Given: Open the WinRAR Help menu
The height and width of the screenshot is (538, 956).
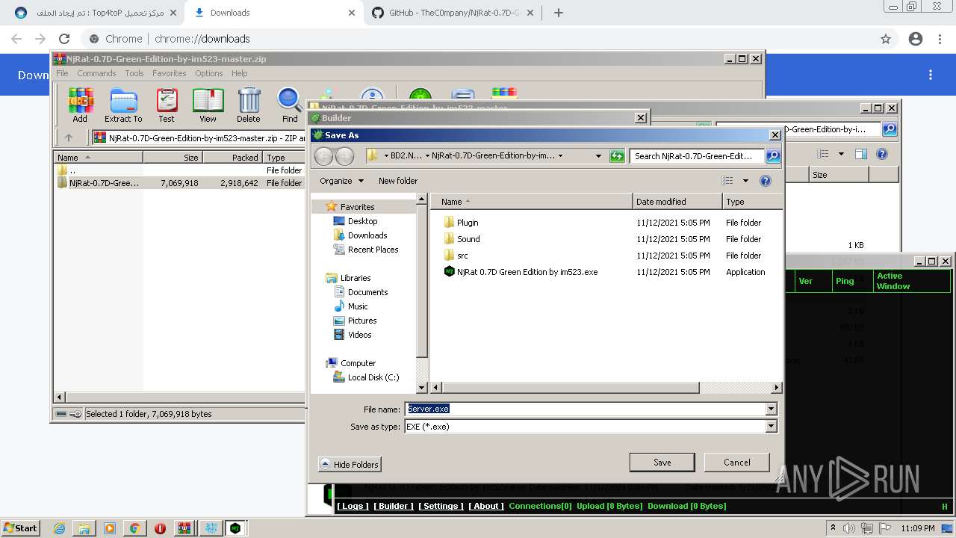Looking at the screenshot, I should click(239, 73).
